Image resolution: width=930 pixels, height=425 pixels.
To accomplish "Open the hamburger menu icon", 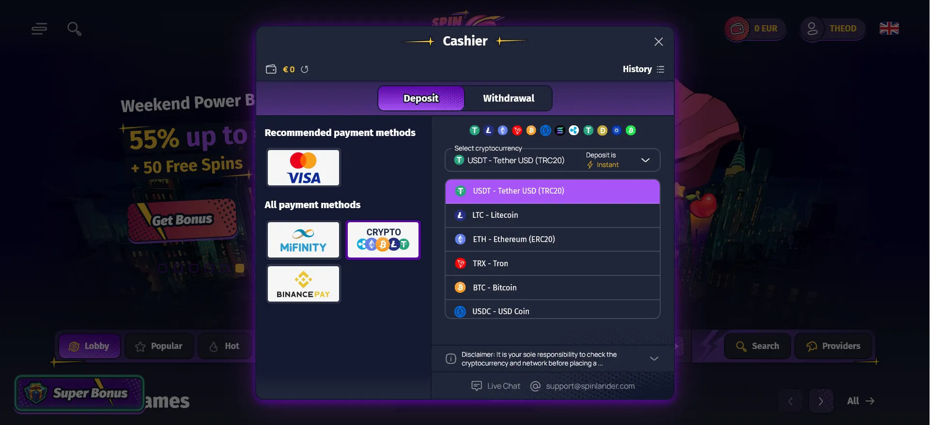I will [x=39, y=29].
